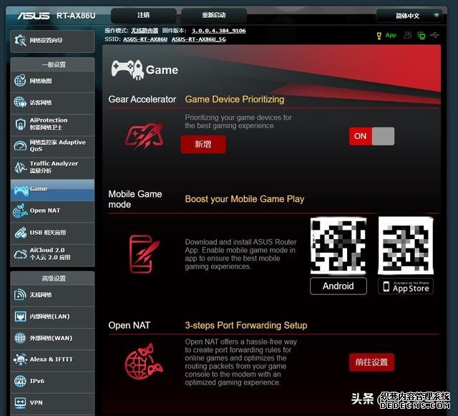
Task: Select AiCloud 2.0 menu item
Action: click(52, 254)
